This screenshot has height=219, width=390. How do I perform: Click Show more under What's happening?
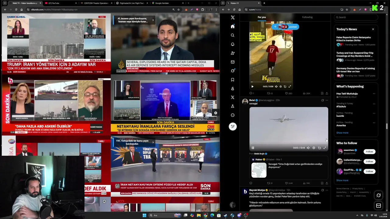[x=342, y=133]
